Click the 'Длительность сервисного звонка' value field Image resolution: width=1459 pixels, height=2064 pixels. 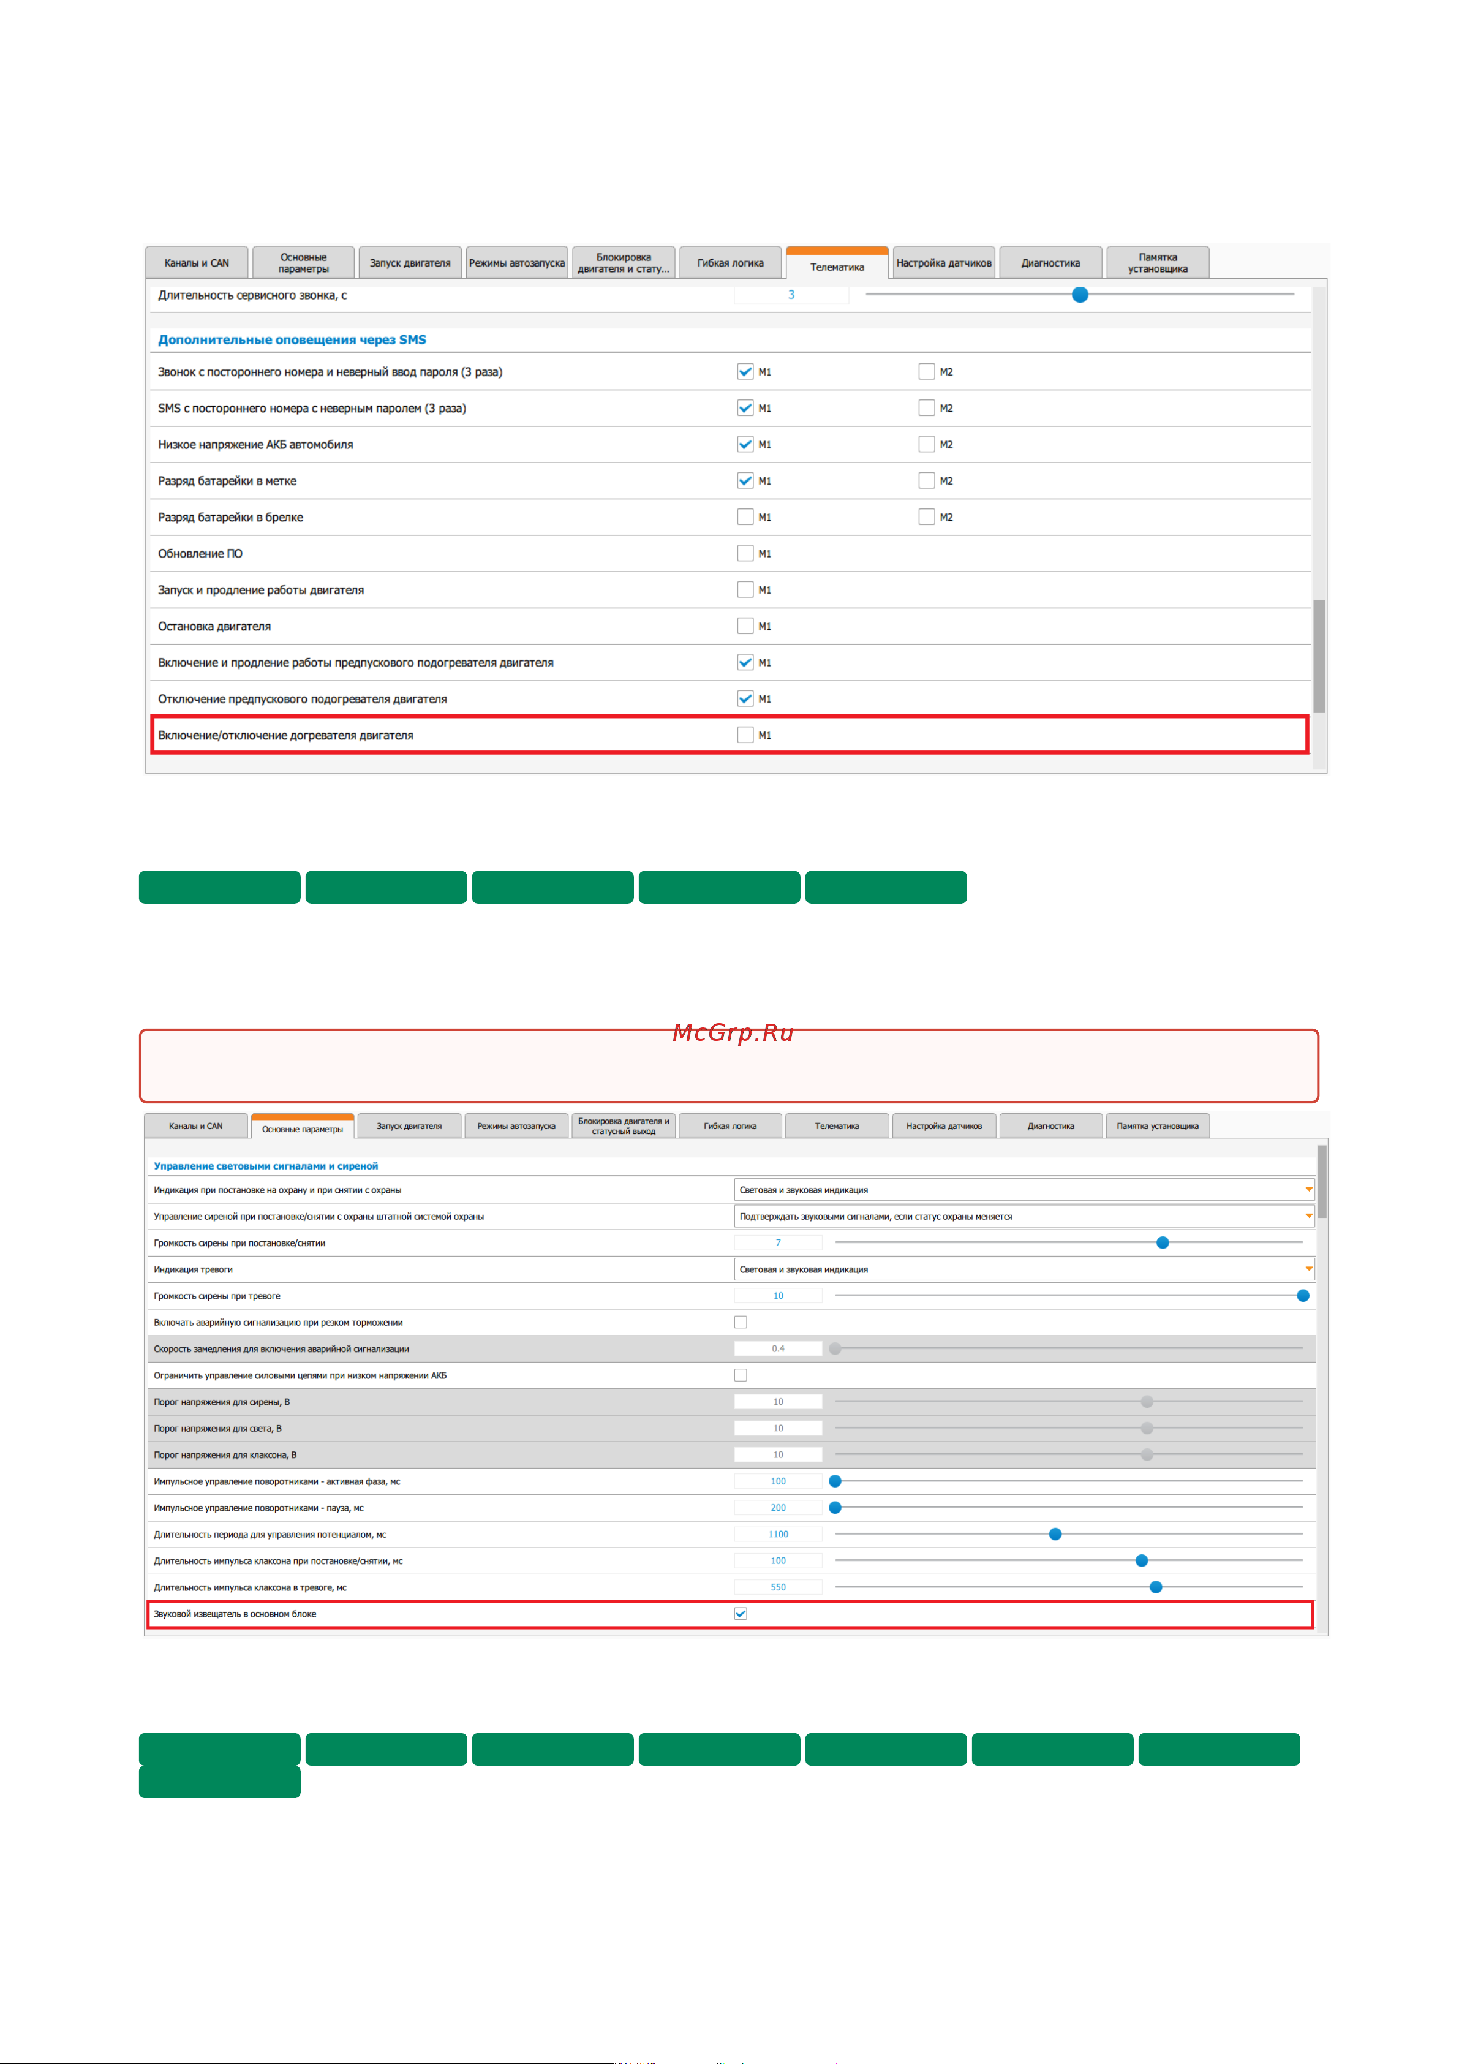[x=791, y=295]
